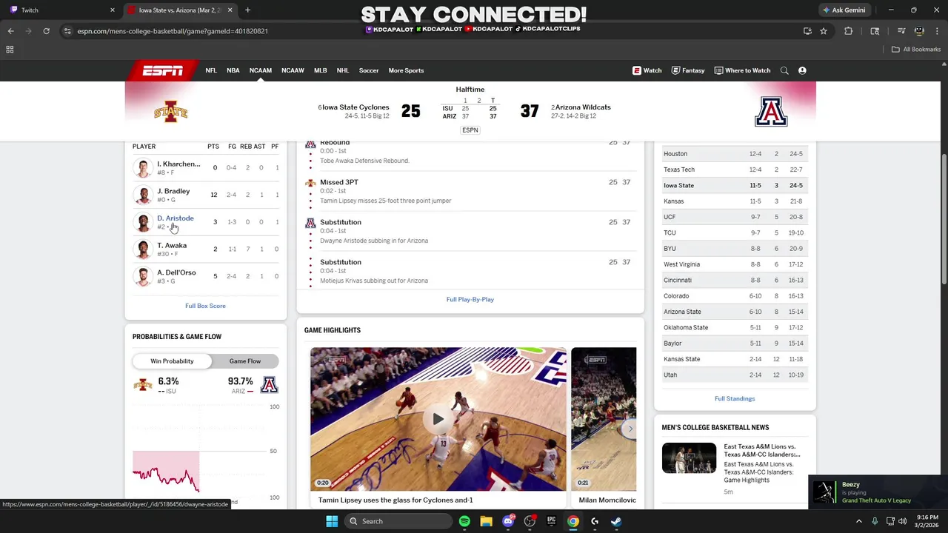The image size is (948, 533).
Task: Open Epic Games Launcher from the taskbar
Action: pos(551,521)
